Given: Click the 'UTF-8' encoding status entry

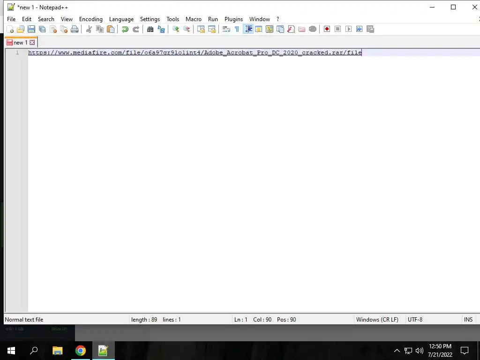Looking at the screenshot, I should (415, 320).
